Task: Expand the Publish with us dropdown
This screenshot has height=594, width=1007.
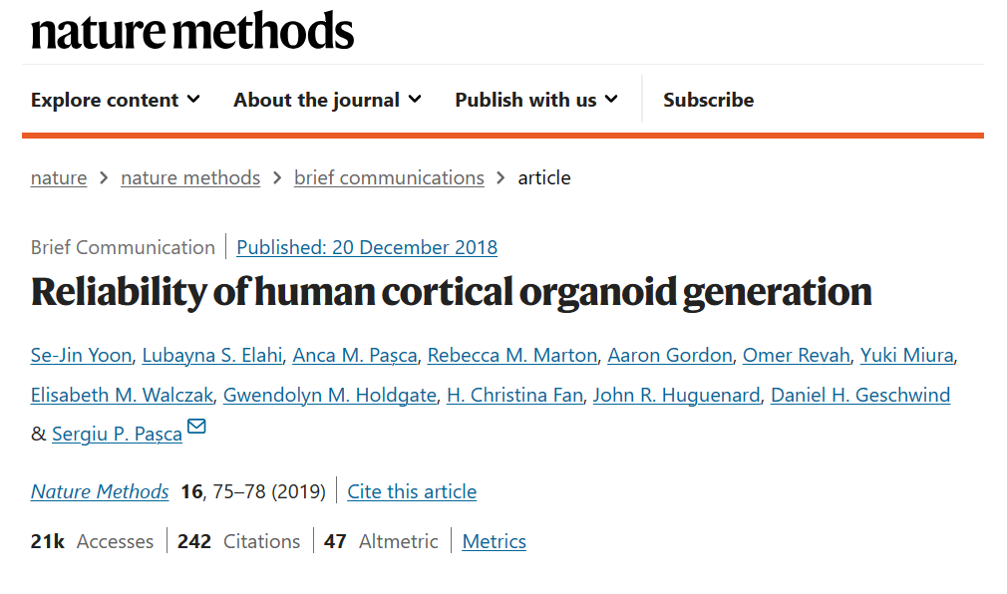Action: pos(536,100)
